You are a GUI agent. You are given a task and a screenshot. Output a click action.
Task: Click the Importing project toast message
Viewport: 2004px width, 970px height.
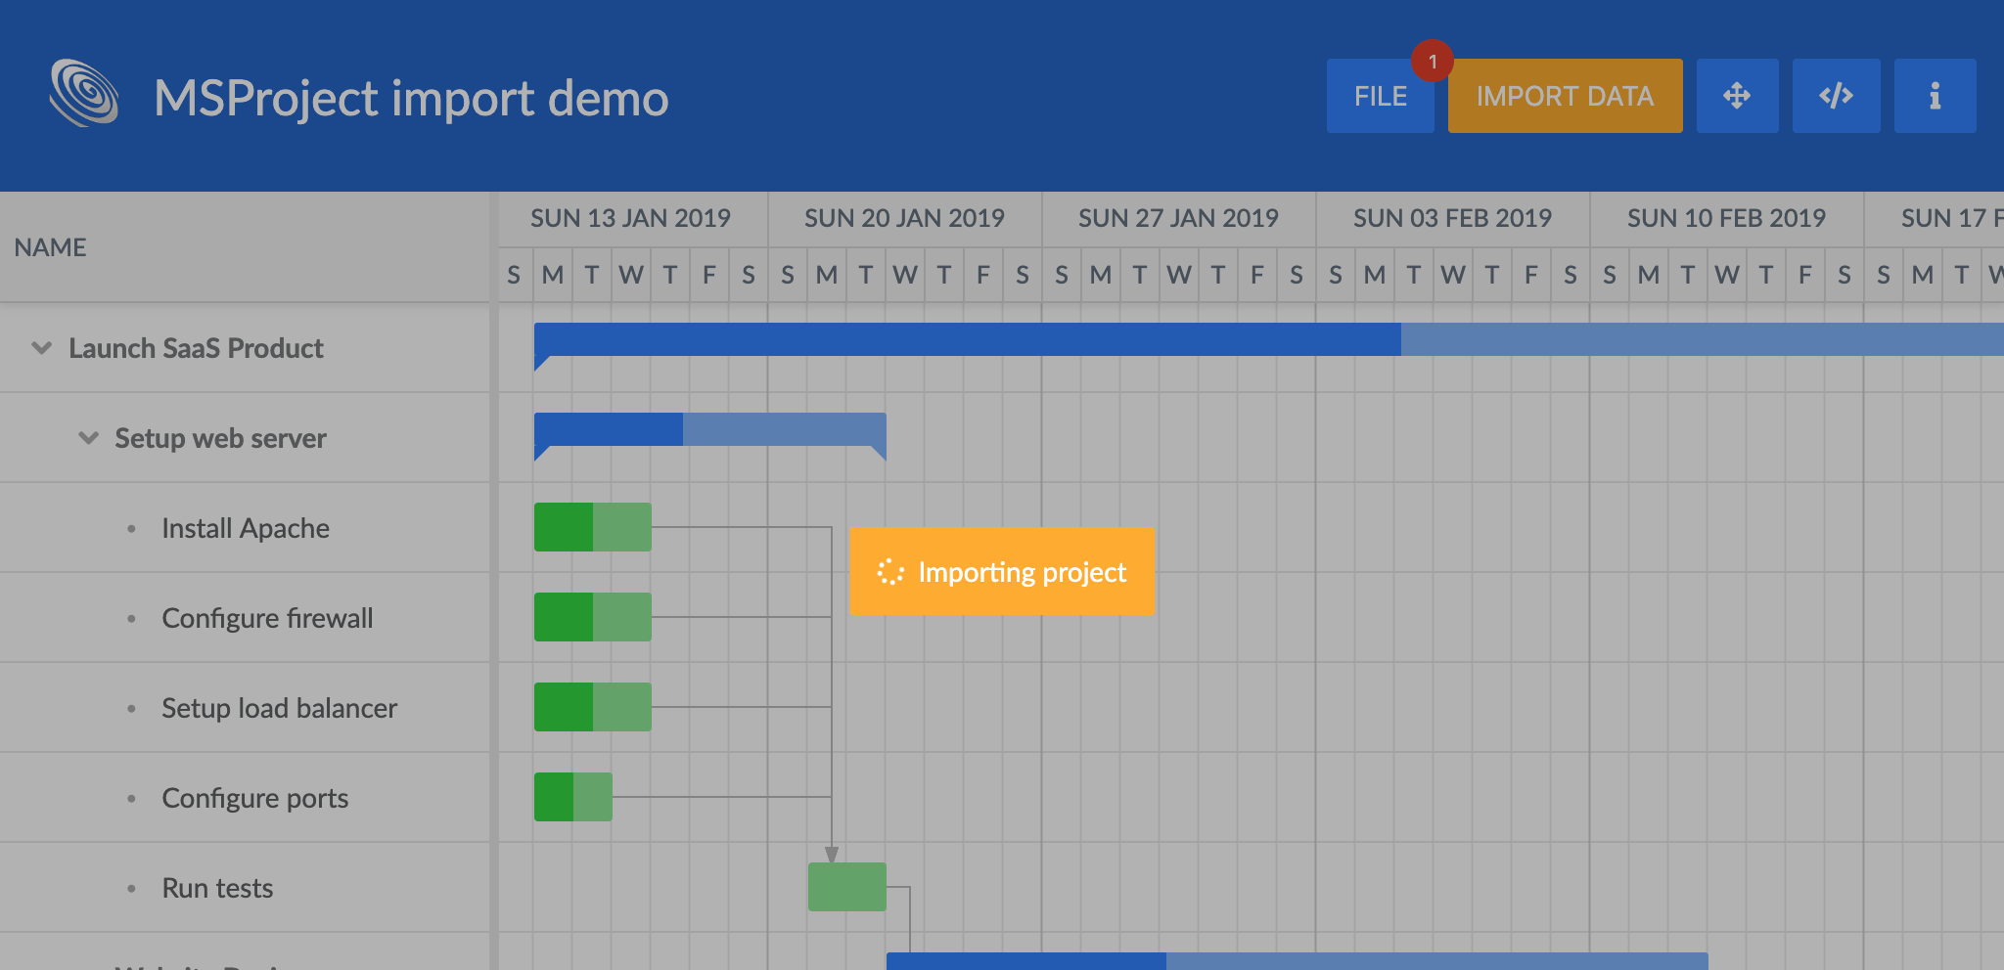(x=1002, y=572)
